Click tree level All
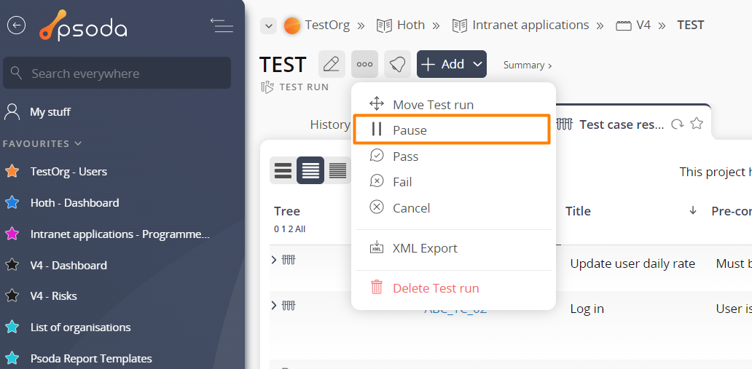 point(300,229)
